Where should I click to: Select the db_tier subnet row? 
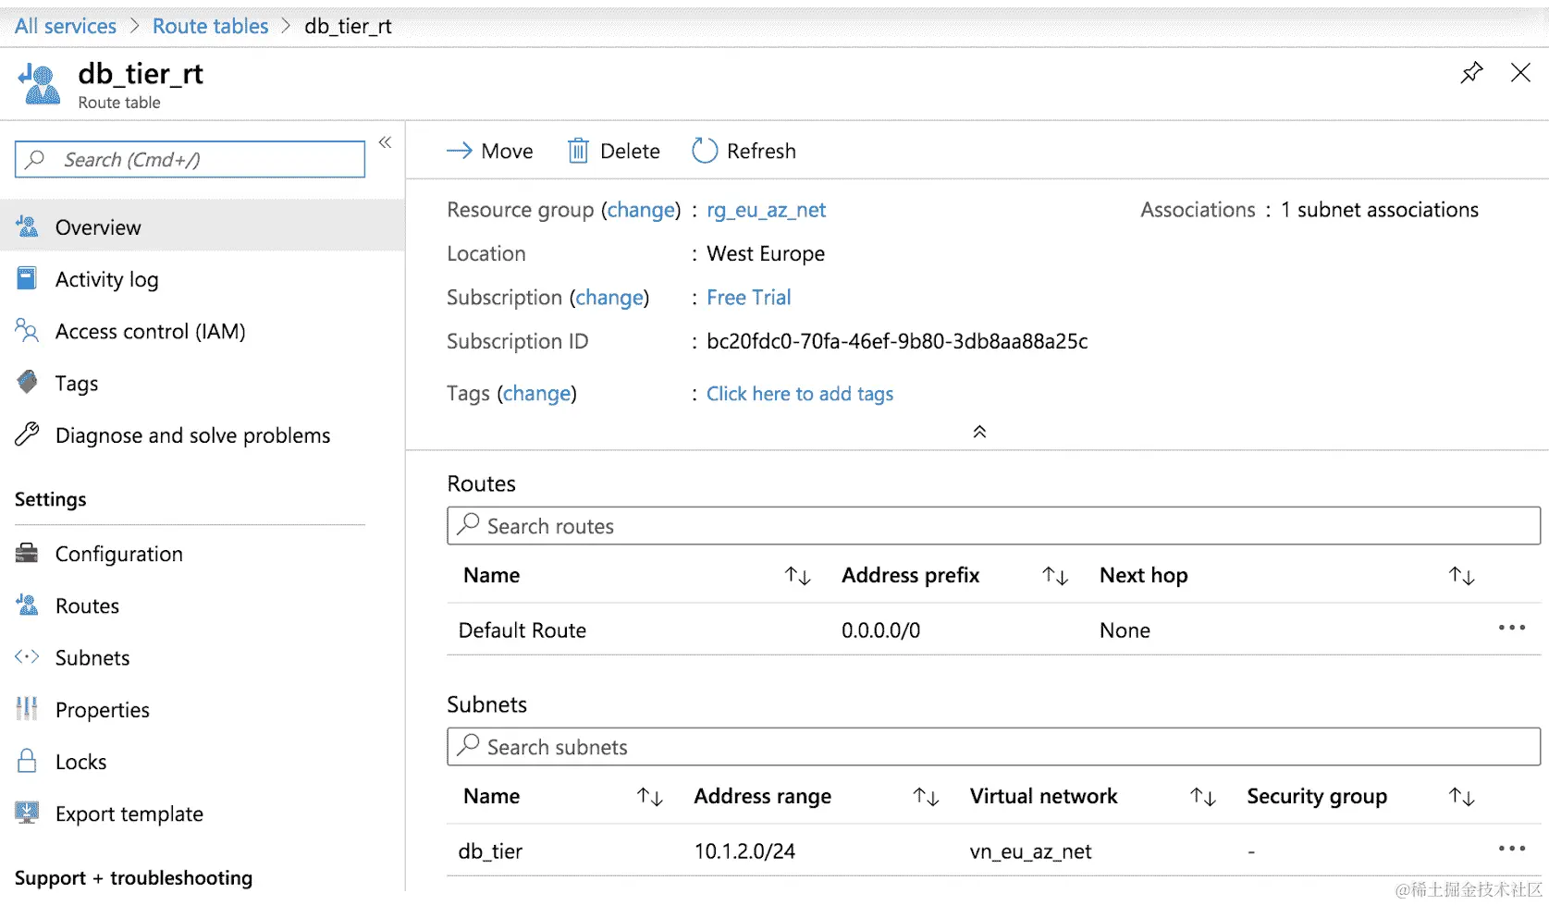(x=993, y=850)
